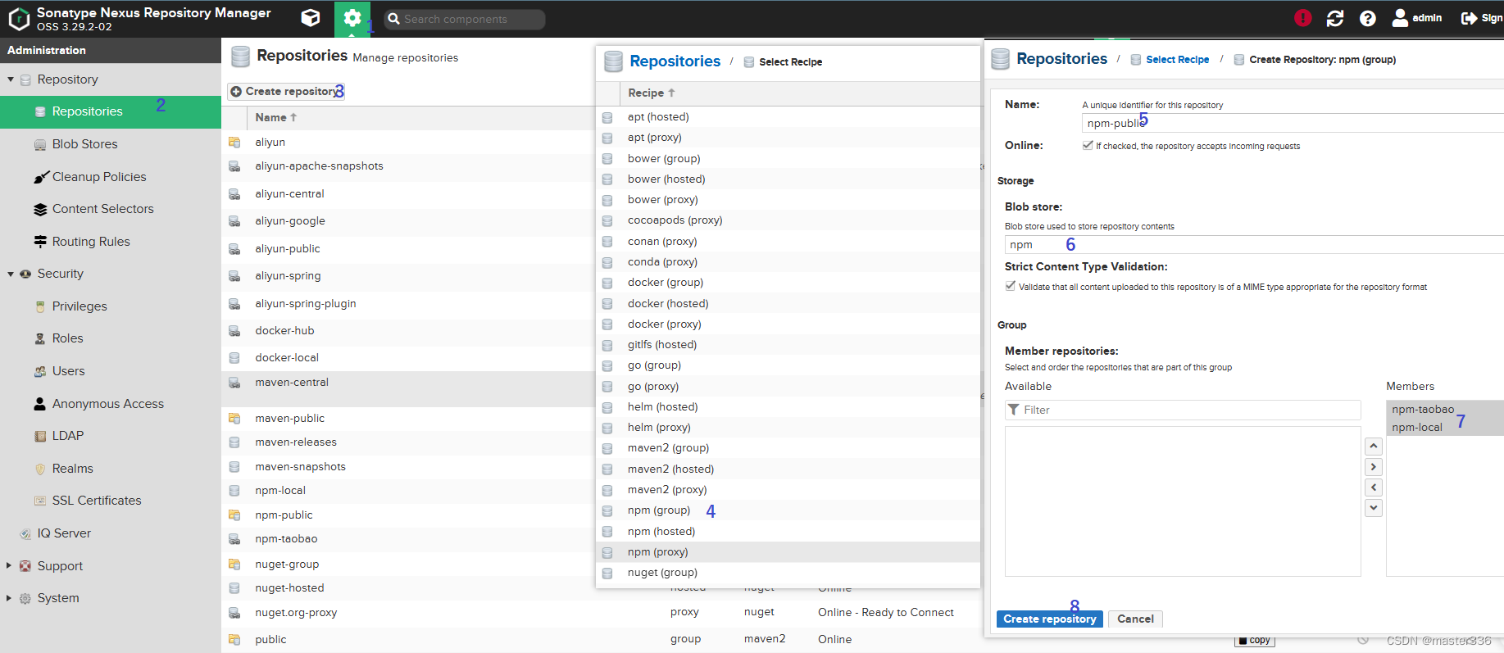Screen dimensions: 1504x653
Task: Click the Name field containing npm-public
Action: [1293, 123]
